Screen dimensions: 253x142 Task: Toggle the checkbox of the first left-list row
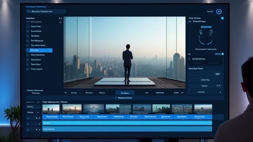tap(28, 26)
